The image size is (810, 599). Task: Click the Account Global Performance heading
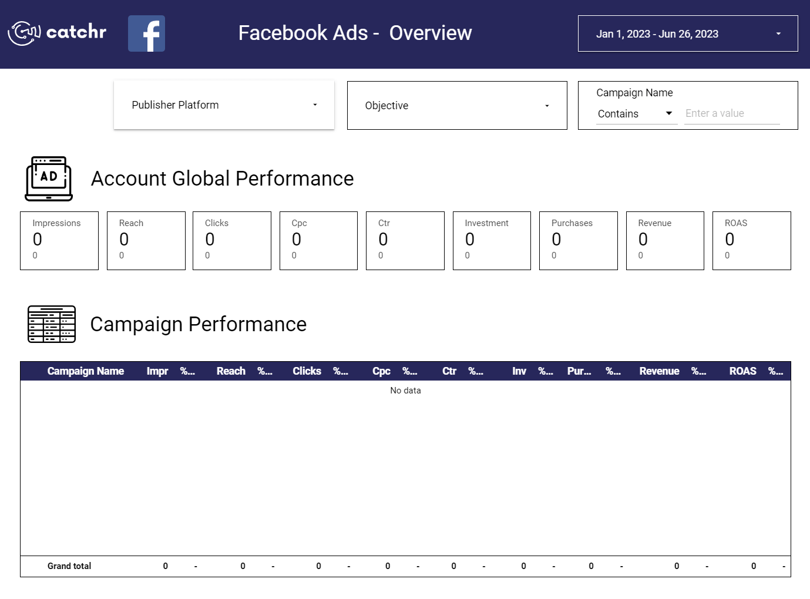(223, 179)
